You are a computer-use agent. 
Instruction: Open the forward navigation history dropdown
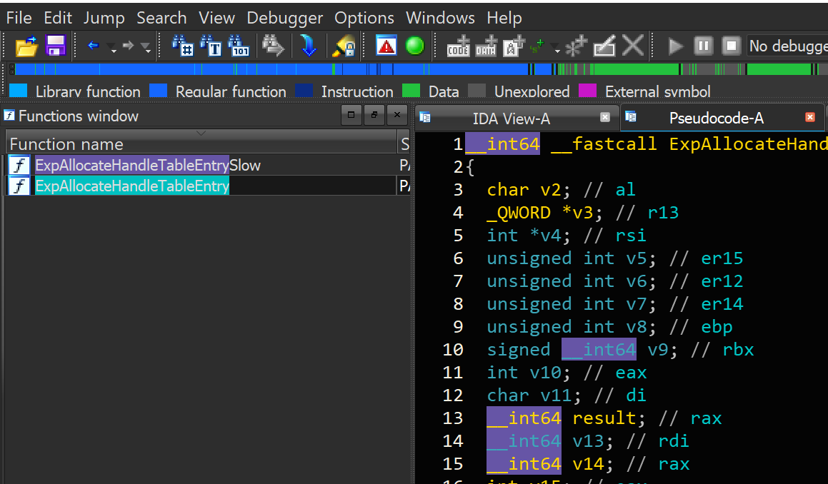click(x=146, y=50)
